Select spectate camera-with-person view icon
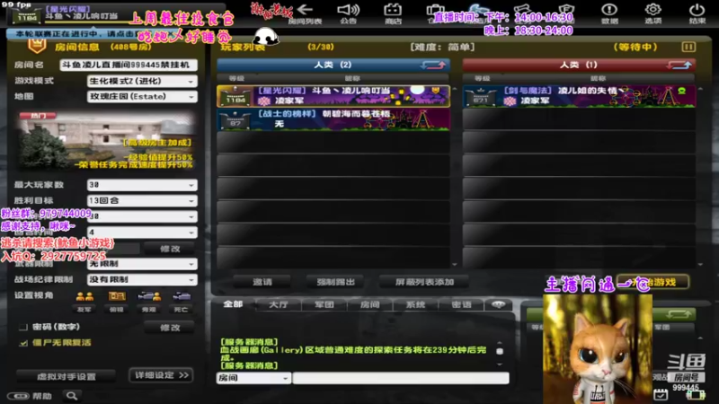719x404 pixels. 149,297
